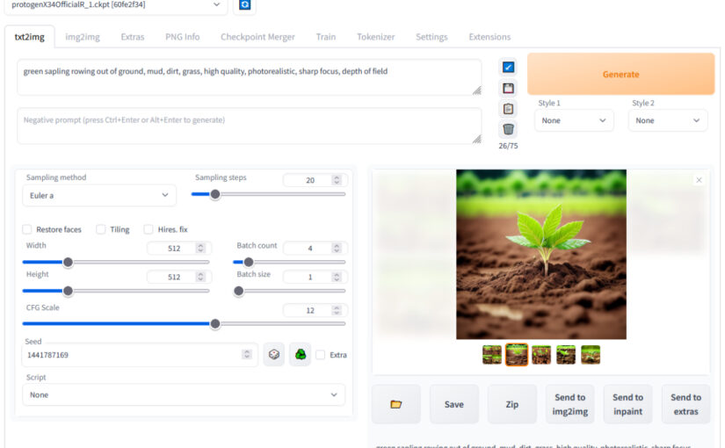This screenshot has width=725, height=448.
Task: Open the Style 1 dropdown
Action: tap(574, 120)
